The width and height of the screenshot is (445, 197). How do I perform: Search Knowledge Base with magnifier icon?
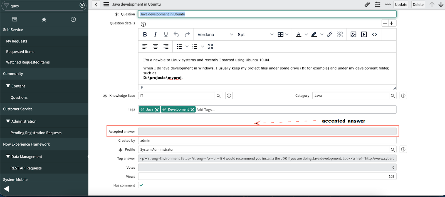coord(219,96)
